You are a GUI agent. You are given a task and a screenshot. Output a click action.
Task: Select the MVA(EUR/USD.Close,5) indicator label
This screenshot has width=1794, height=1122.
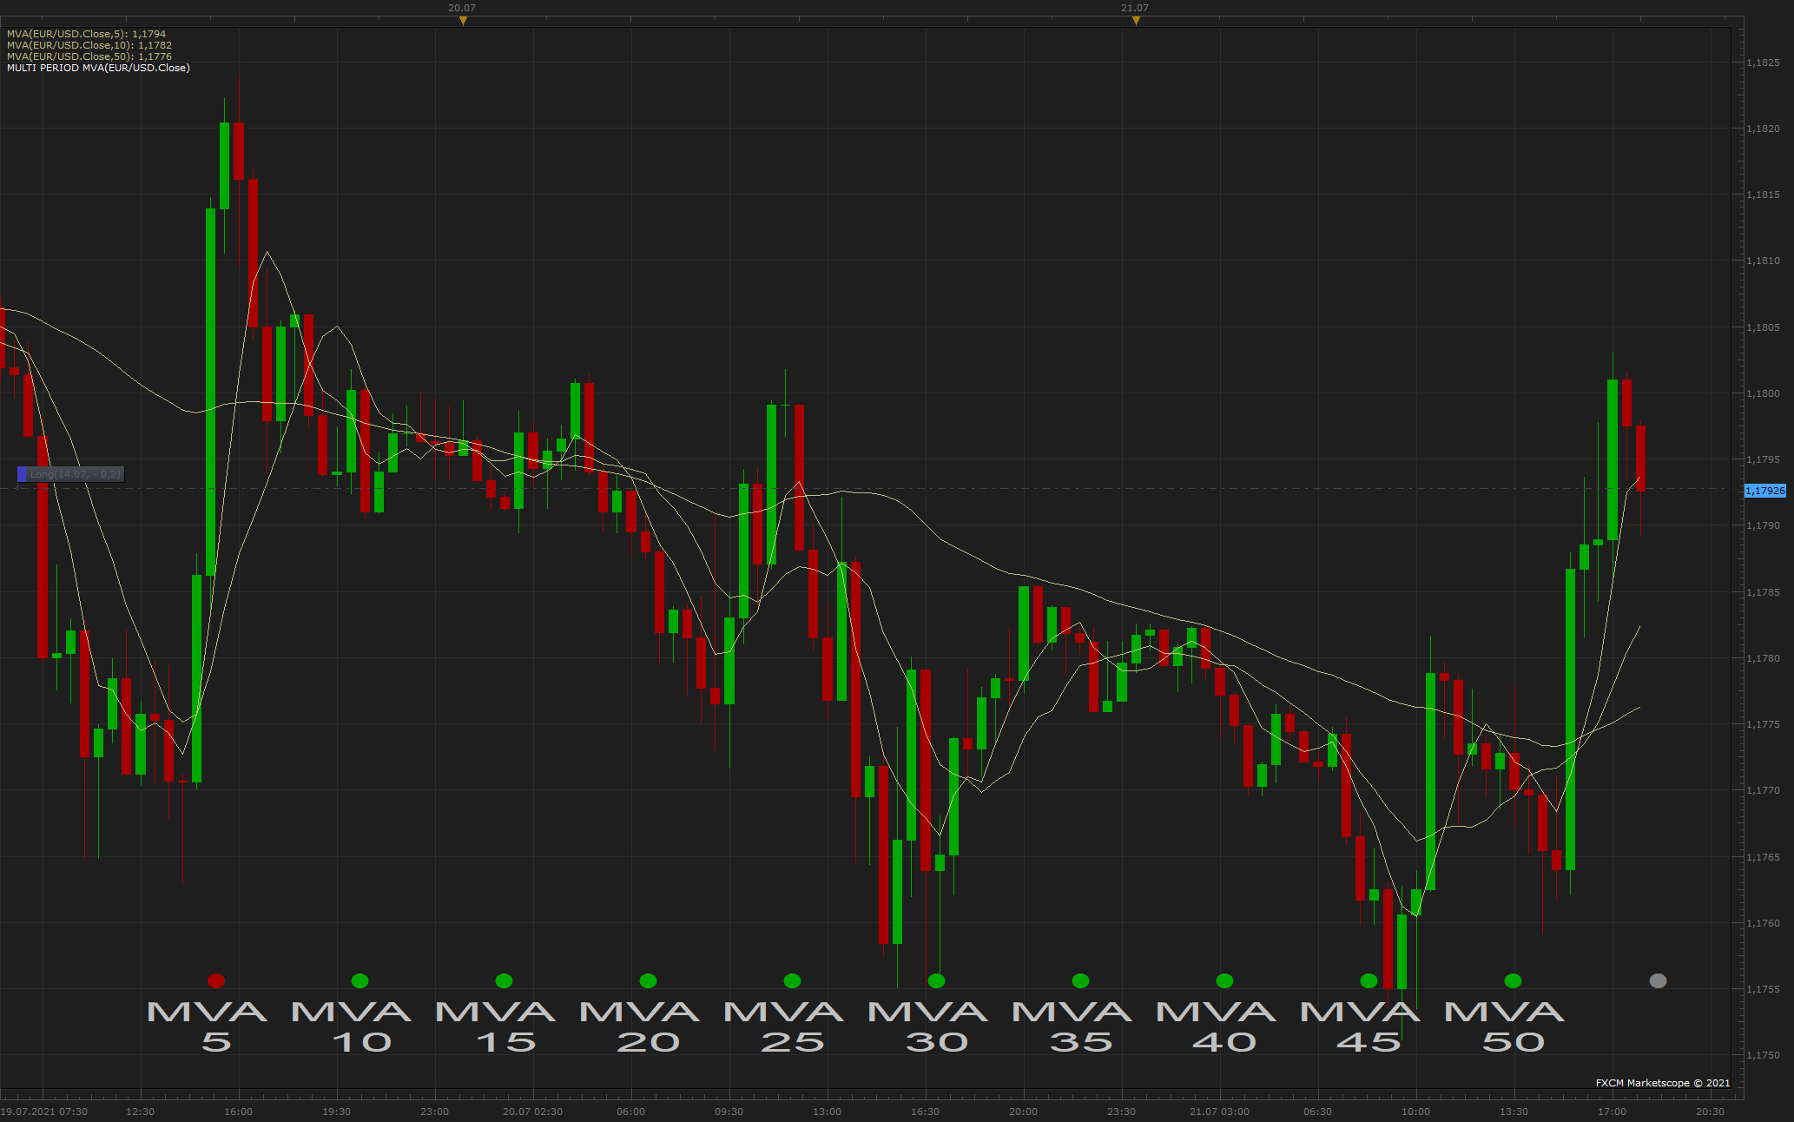pyautogui.click(x=86, y=34)
